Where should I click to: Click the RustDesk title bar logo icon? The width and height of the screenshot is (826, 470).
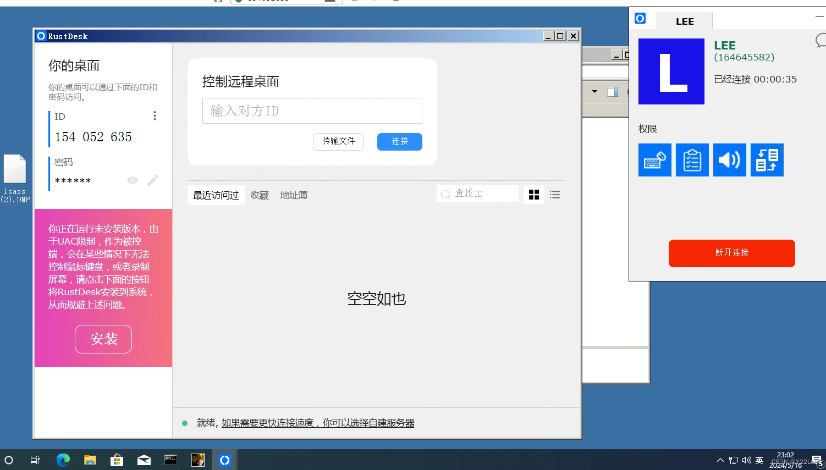[x=41, y=36]
